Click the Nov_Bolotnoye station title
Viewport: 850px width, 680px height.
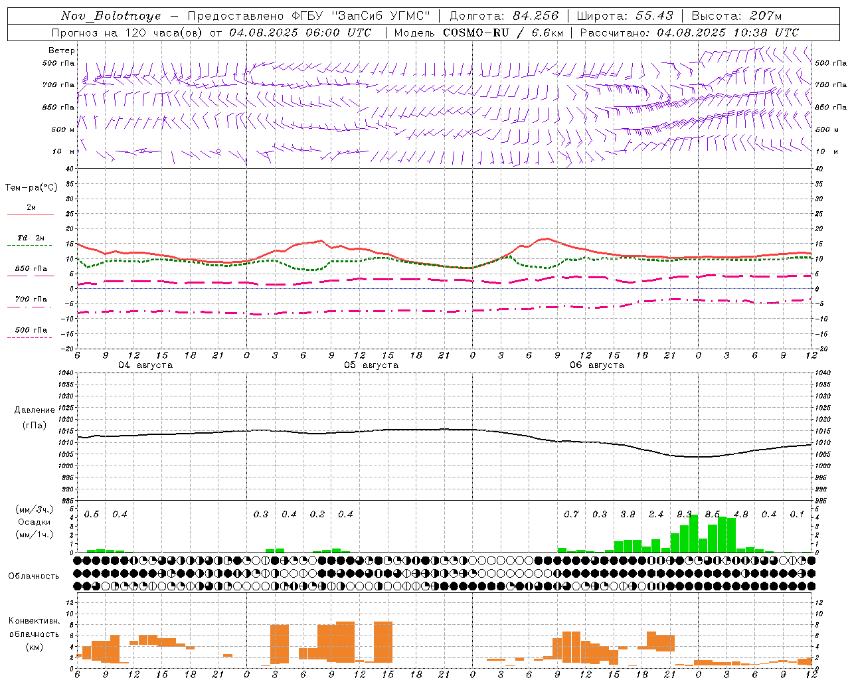point(111,16)
